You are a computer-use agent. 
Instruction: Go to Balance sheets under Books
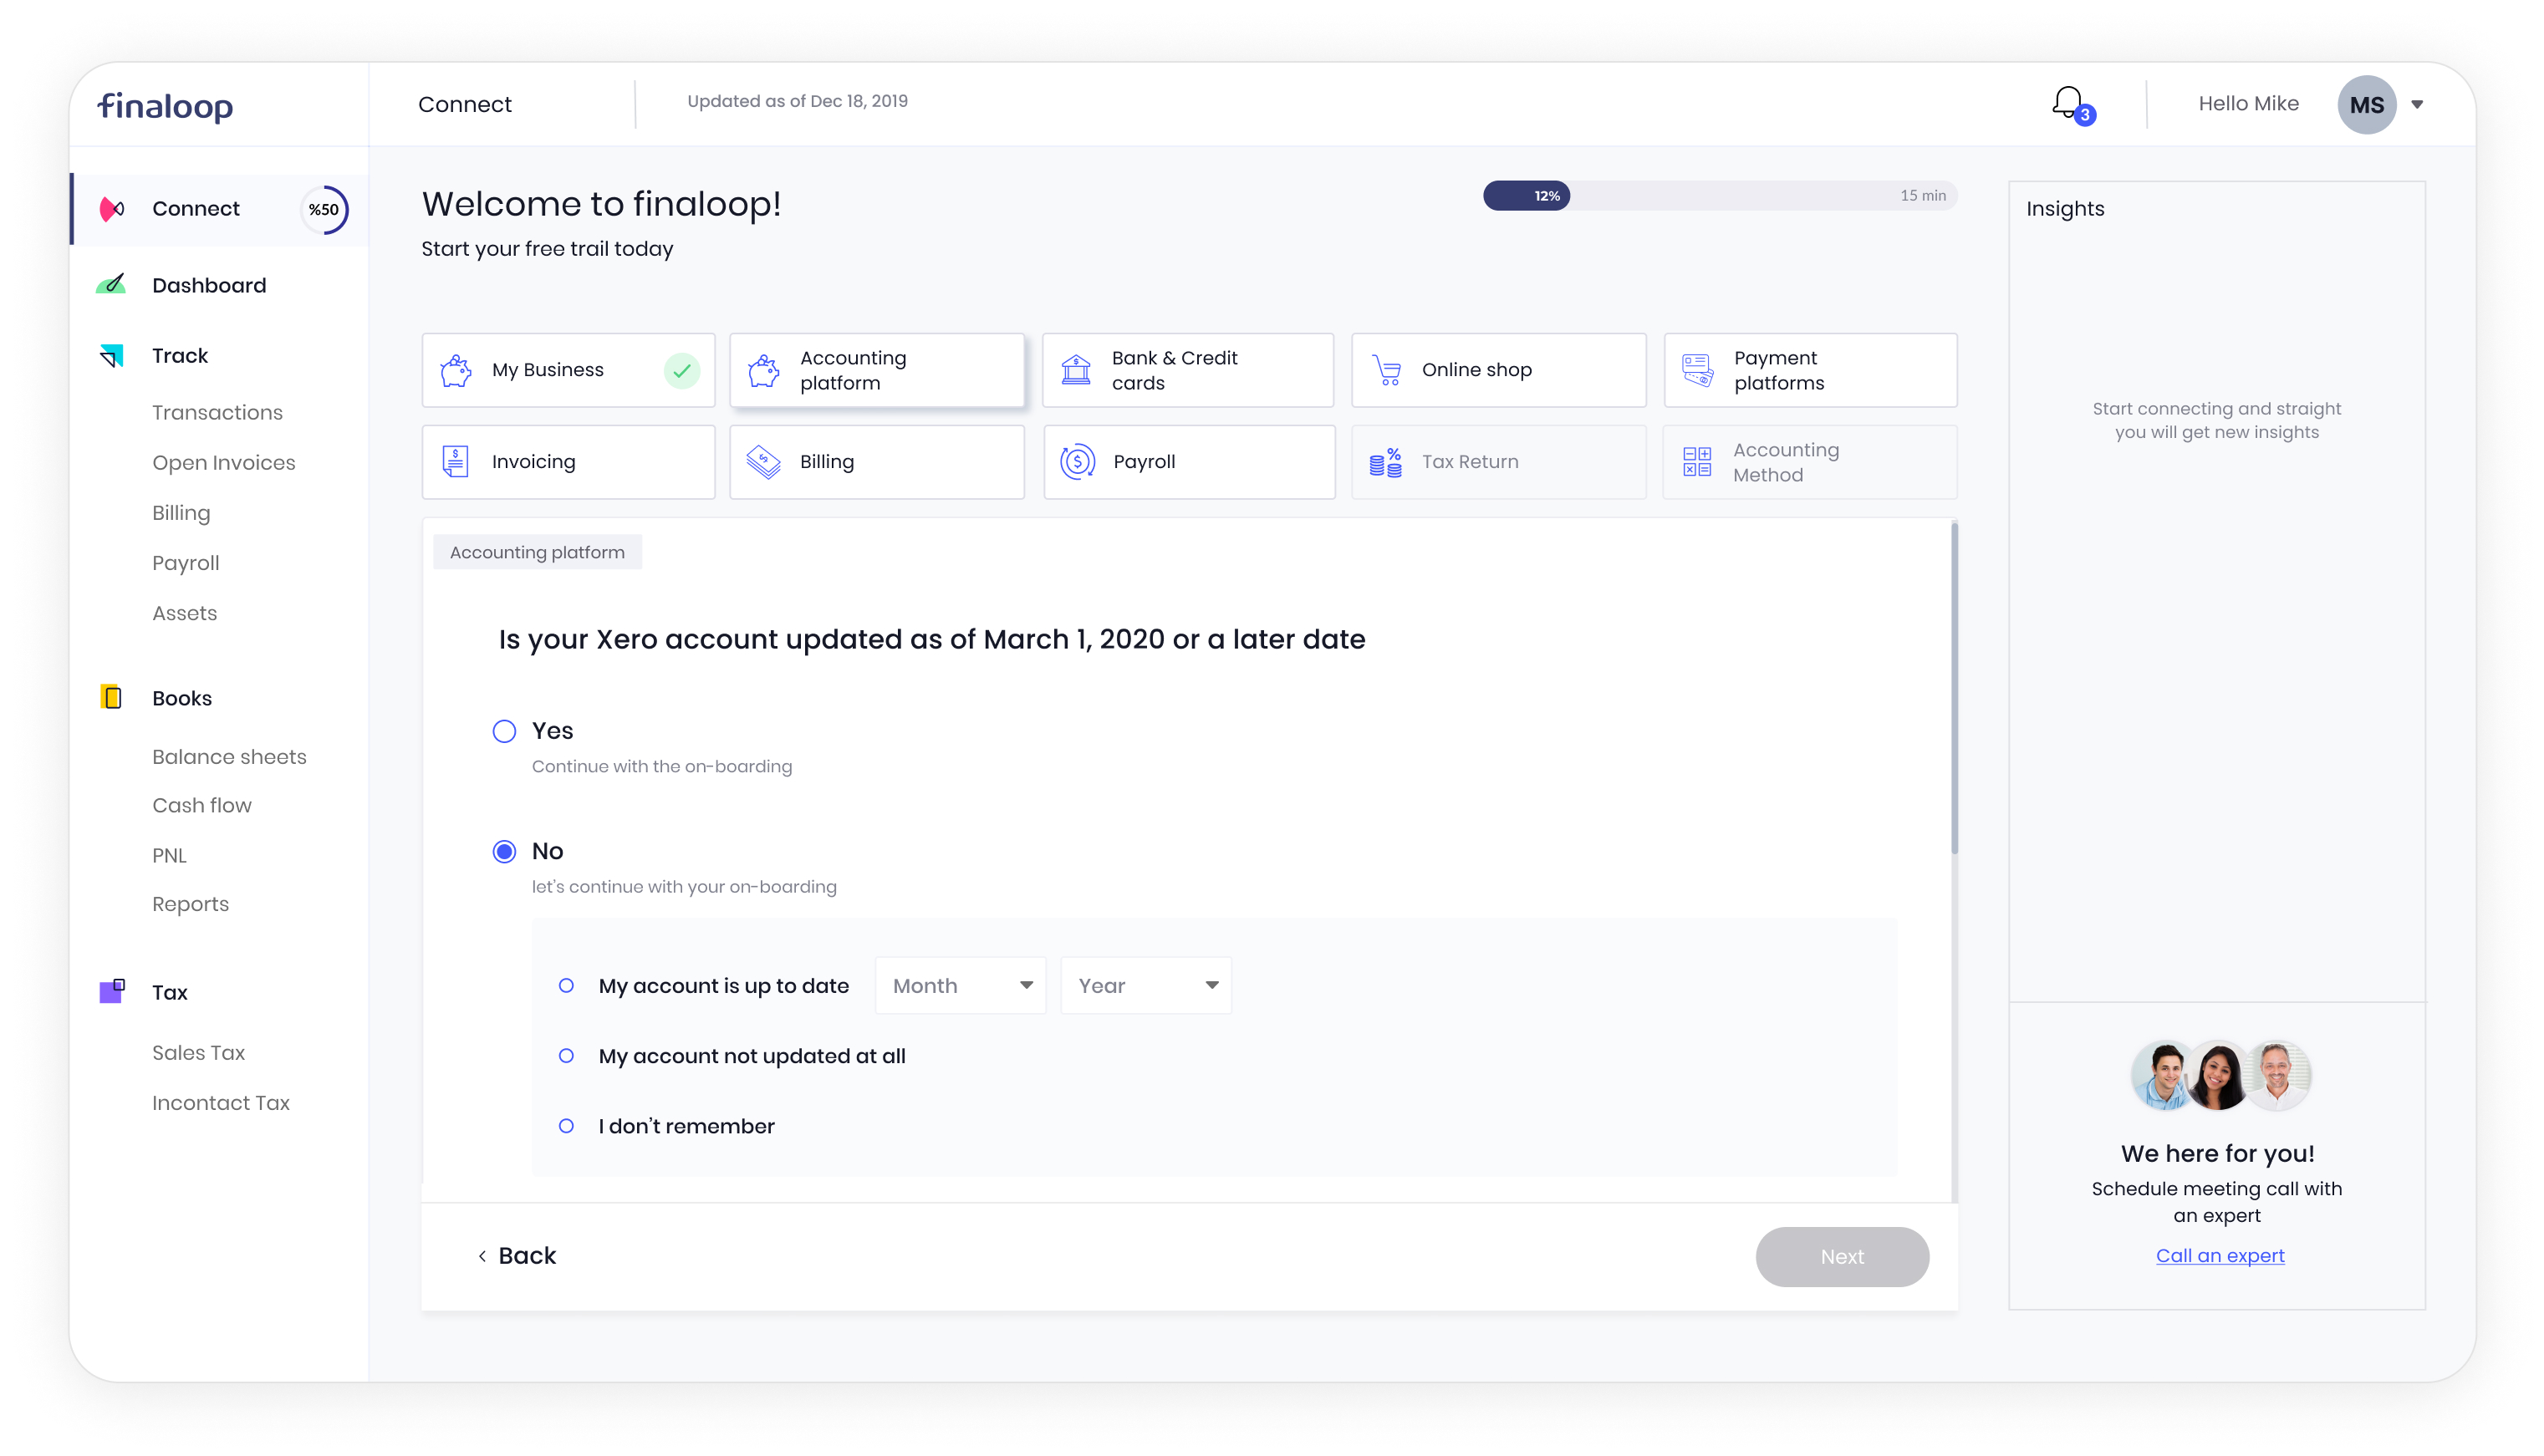229,757
